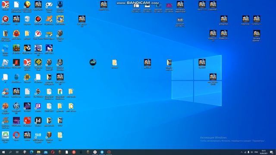The image size is (276, 155).
Task: Launch the RAID Shadow Legends shortcut
Action: coord(38,135)
